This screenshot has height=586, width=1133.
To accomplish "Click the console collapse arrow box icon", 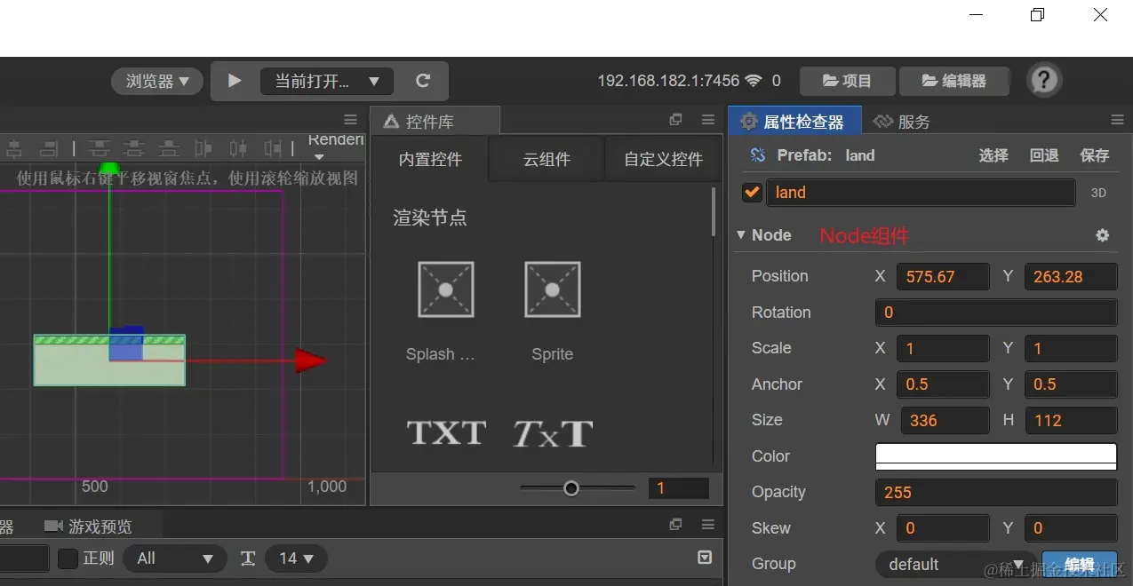I will point(705,558).
